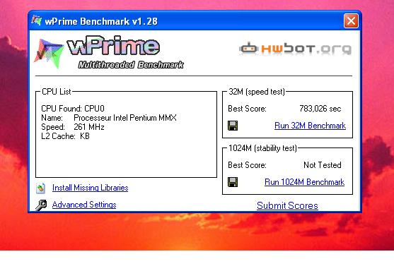
Task: Click the Processeur Intel Pentium MMX name
Action: [125, 118]
